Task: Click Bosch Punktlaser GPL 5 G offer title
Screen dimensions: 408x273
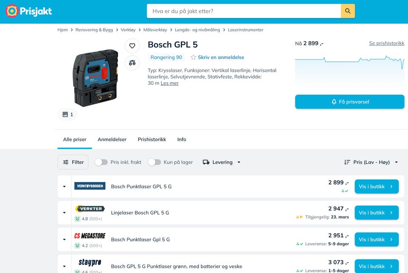Action: 141,187
